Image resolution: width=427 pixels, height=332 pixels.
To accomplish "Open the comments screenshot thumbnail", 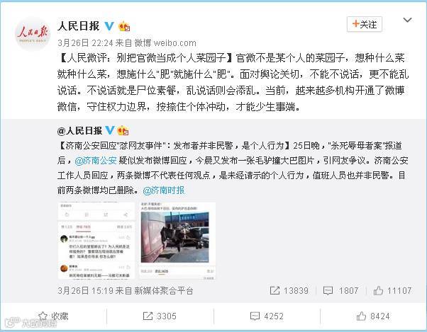I will coord(96,241).
